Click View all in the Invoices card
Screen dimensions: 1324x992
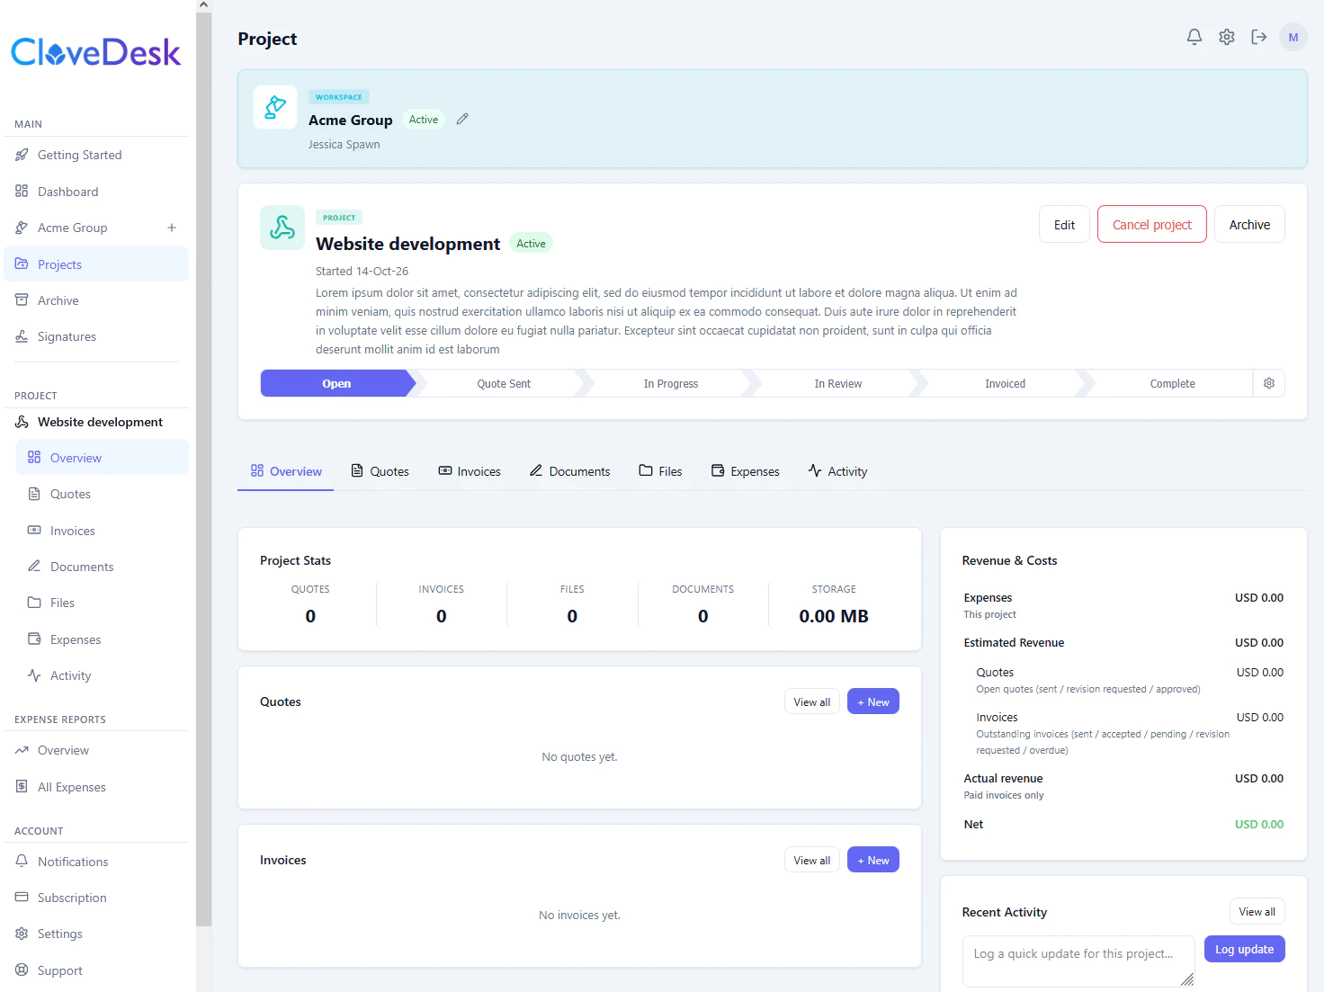[812, 861]
